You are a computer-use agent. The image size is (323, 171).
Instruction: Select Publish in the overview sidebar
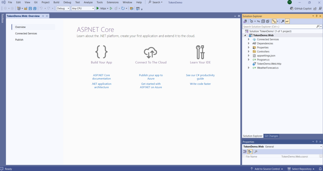(x=19, y=40)
